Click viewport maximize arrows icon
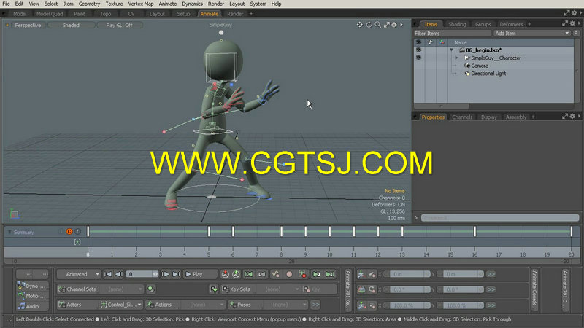Screen dimensions: 584x328 point(387,25)
